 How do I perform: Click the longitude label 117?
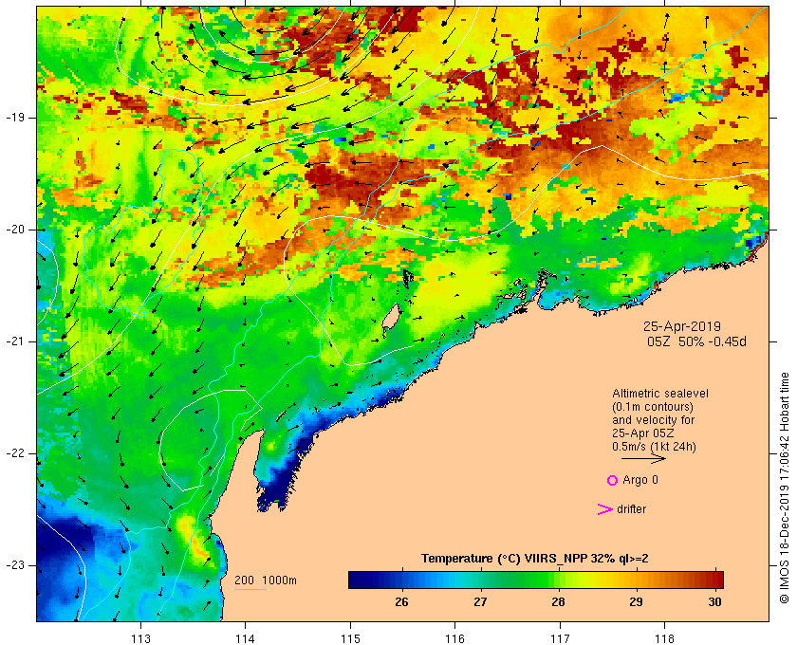coord(560,639)
